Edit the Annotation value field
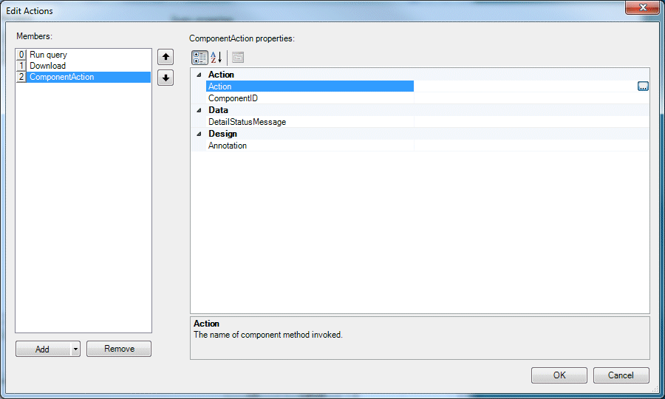The height and width of the screenshot is (399, 665). [x=531, y=146]
